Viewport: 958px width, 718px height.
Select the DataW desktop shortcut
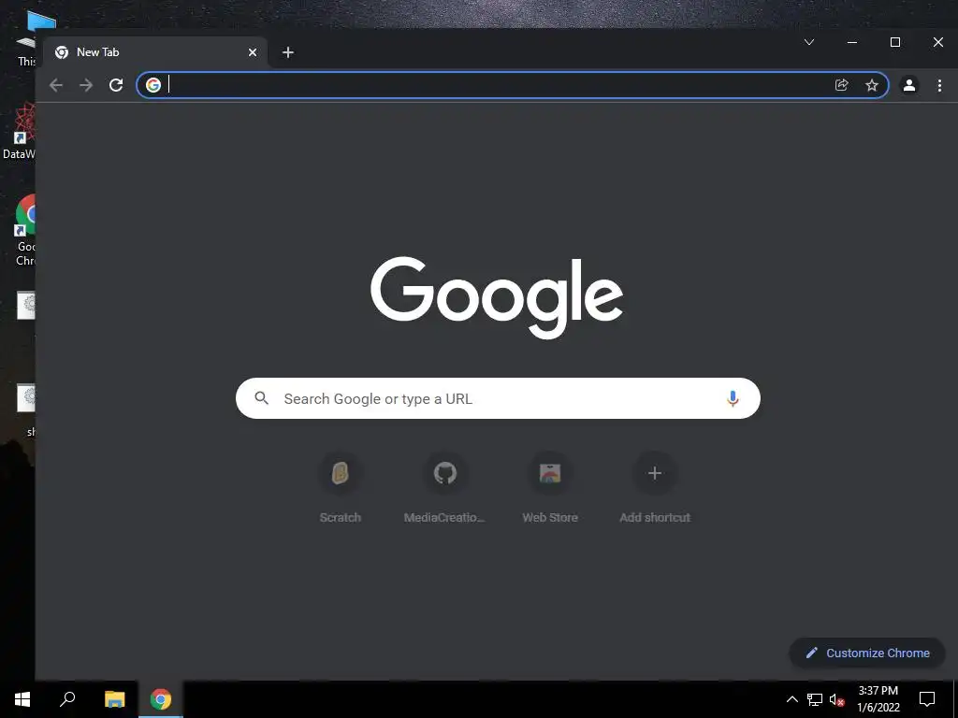19,131
